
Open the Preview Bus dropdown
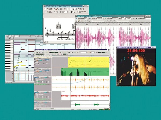148,18
